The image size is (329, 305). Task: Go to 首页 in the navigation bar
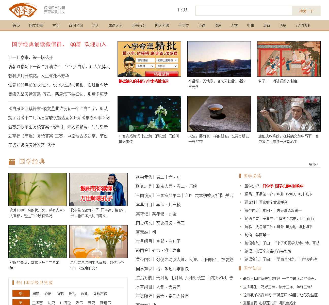coord(16,25)
